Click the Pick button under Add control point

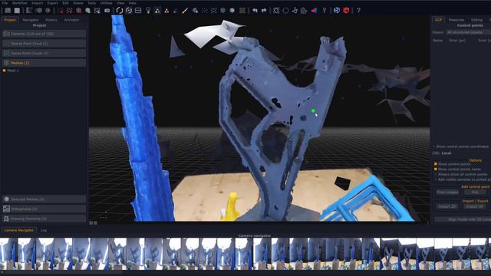coord(475,192)
